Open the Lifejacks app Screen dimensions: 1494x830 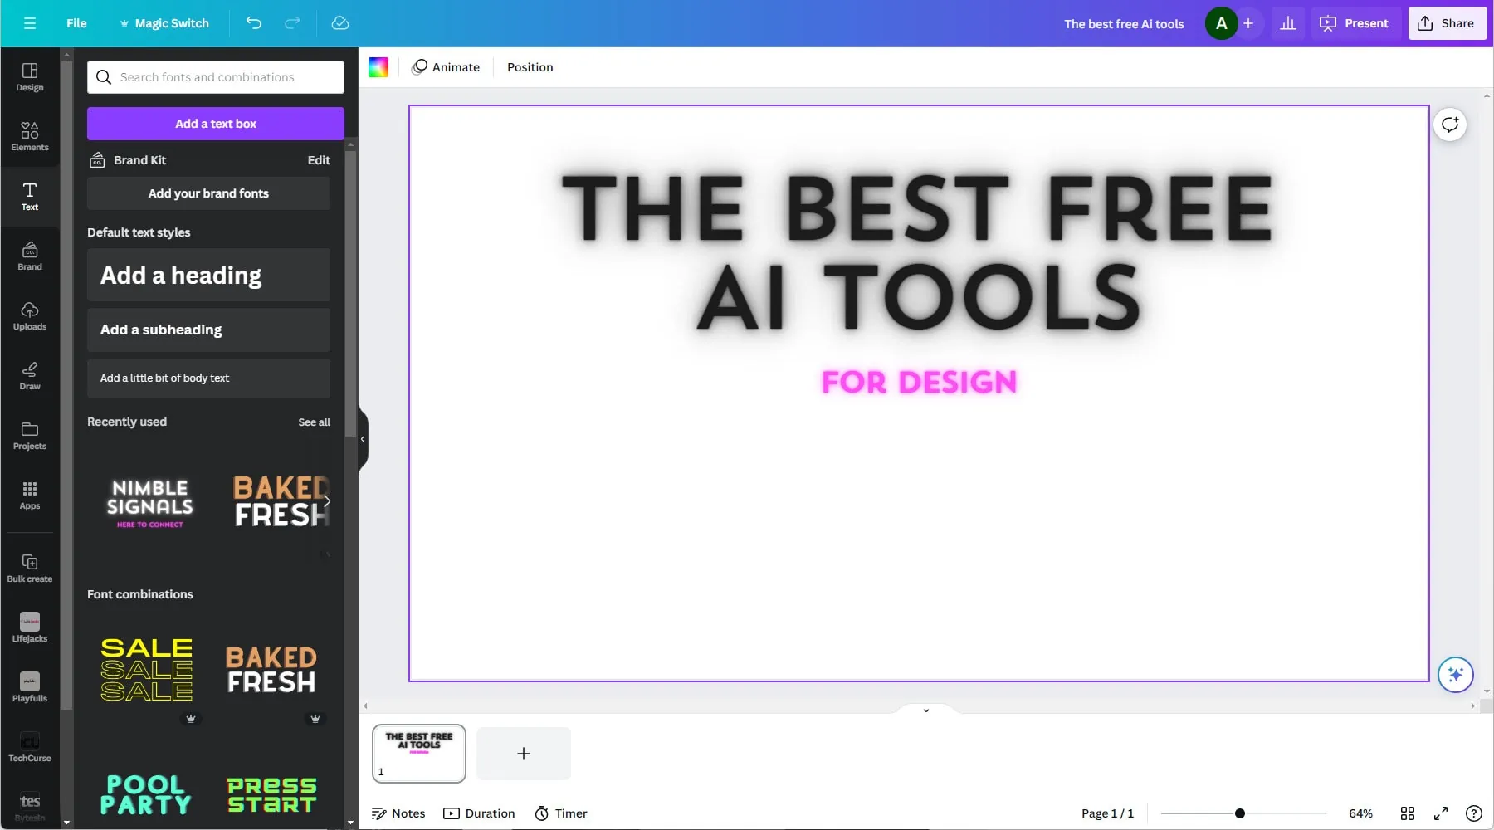pyautogui.click(x=30, y=628)
